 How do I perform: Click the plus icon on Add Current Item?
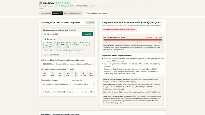(x=44, y=92)
